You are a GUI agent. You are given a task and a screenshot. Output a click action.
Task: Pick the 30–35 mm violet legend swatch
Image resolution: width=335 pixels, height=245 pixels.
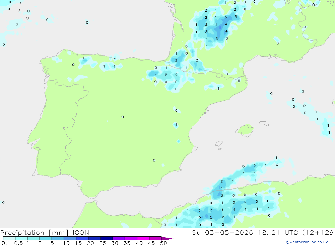(x=119, y=238)
